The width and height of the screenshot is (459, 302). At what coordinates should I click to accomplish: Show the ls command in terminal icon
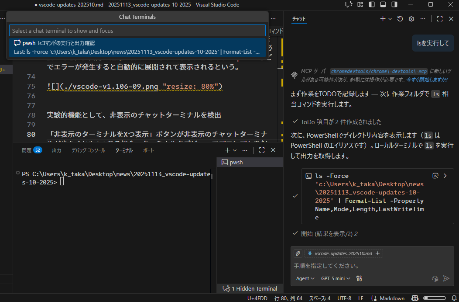click(435, 176)
